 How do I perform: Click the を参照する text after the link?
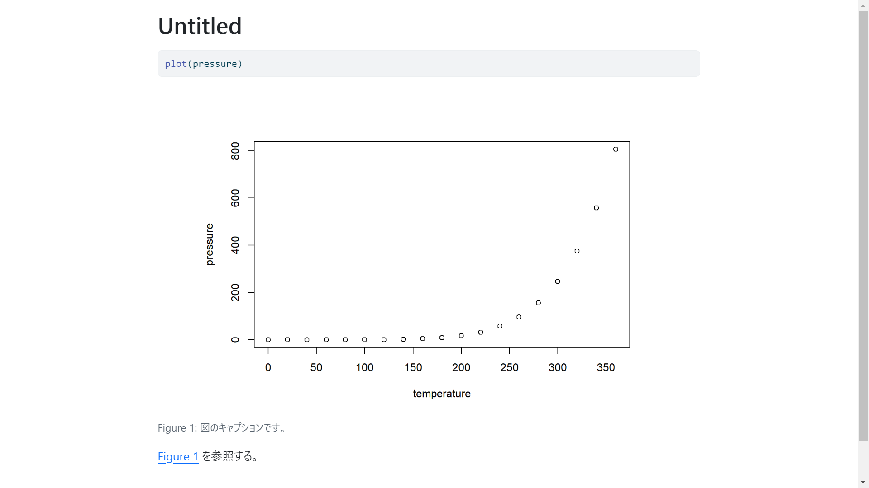(231, 456)
